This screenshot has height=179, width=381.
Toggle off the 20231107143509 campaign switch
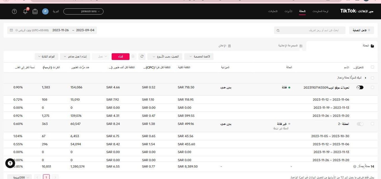tap(360, 87)
